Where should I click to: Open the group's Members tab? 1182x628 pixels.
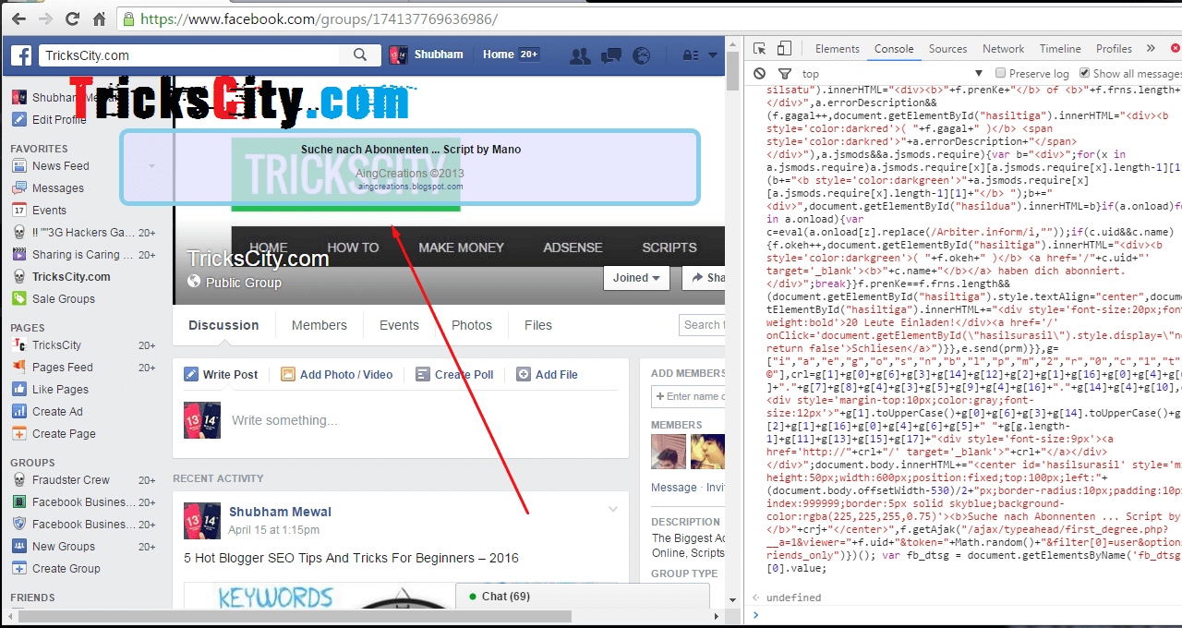tap(320, 325)
